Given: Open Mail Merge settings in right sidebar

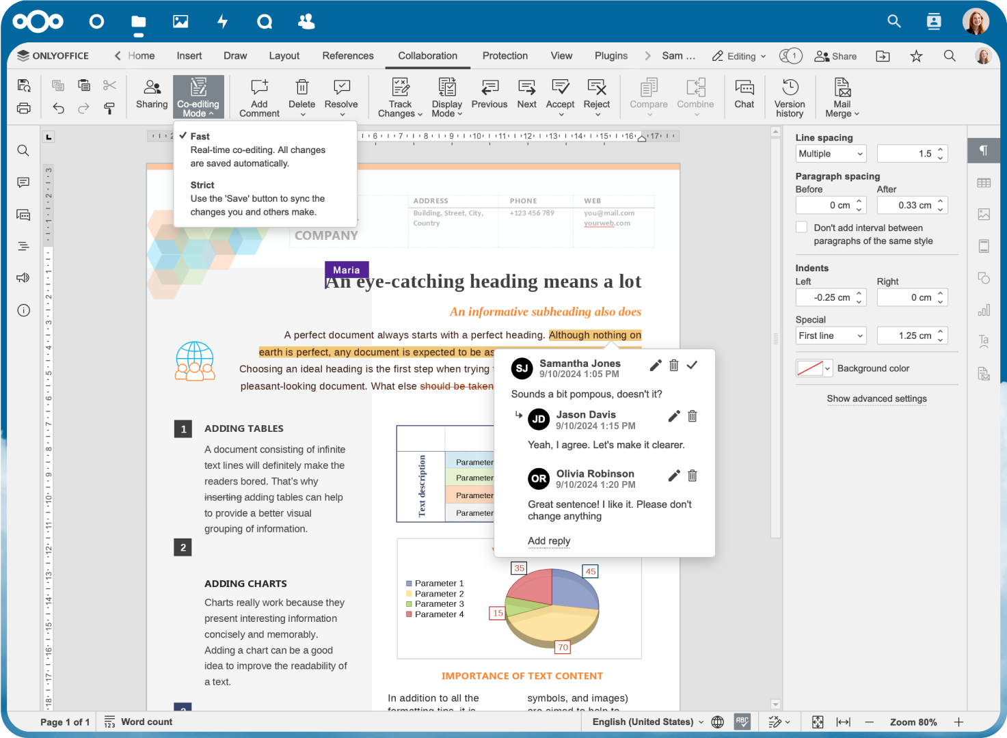Looking at the screenshot, I should pos(983,373).
